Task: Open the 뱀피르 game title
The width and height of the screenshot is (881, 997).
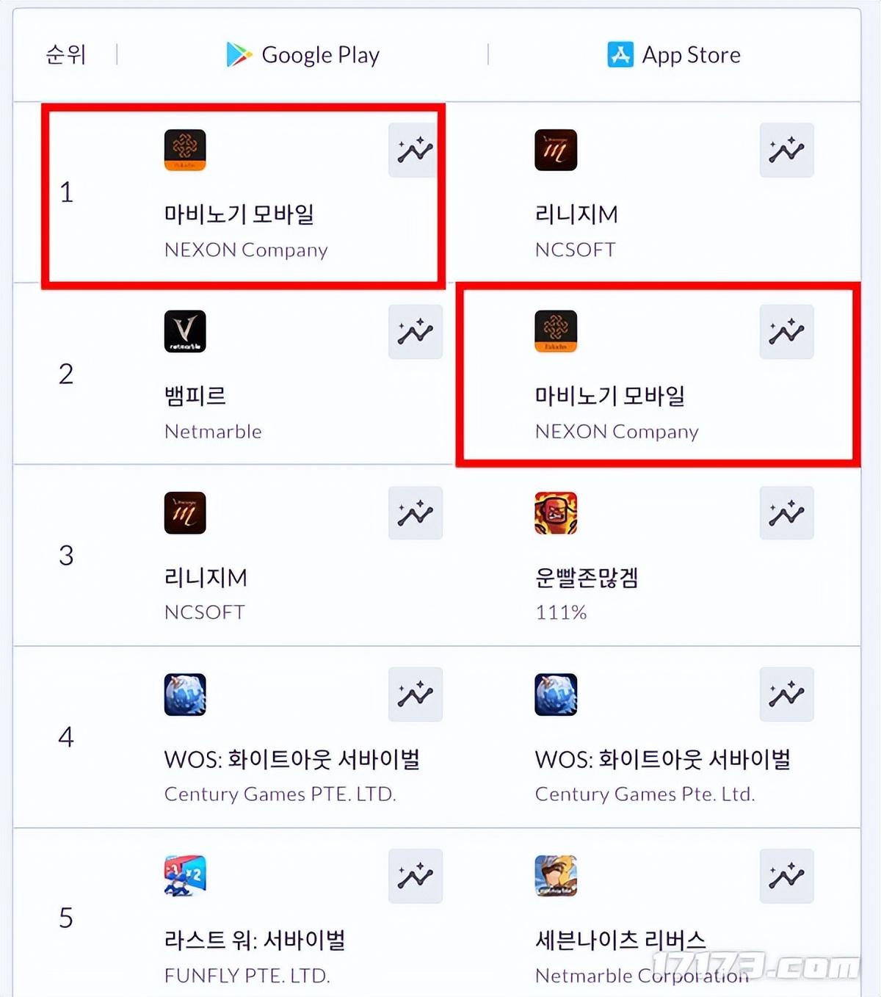Action: point(195,396)
